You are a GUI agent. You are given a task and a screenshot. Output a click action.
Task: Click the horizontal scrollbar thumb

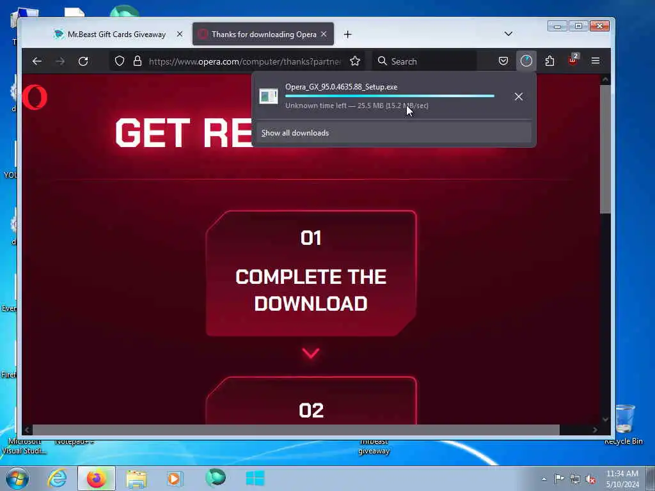point(296,430)
